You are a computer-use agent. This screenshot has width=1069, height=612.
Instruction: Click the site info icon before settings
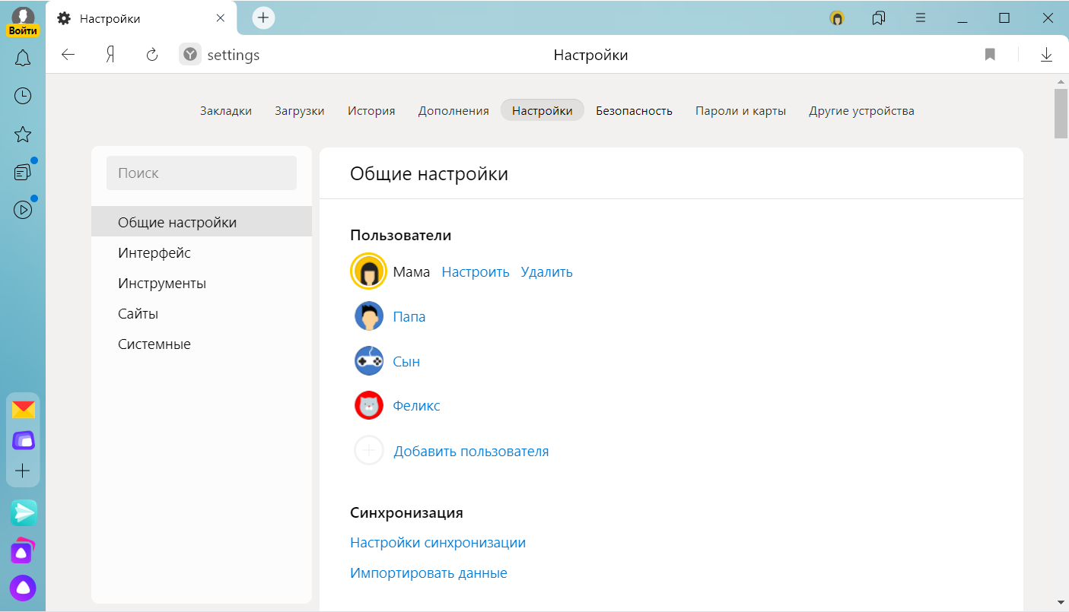coord(190,55)
